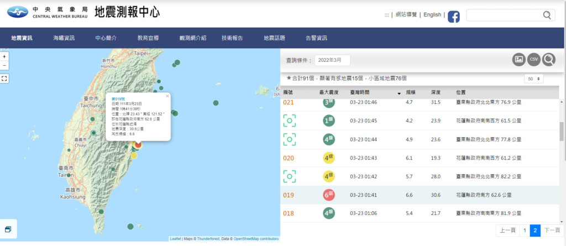566x246 pixels.
Task: Close the map popup for earthquake 019
Action: coord(167,96)
